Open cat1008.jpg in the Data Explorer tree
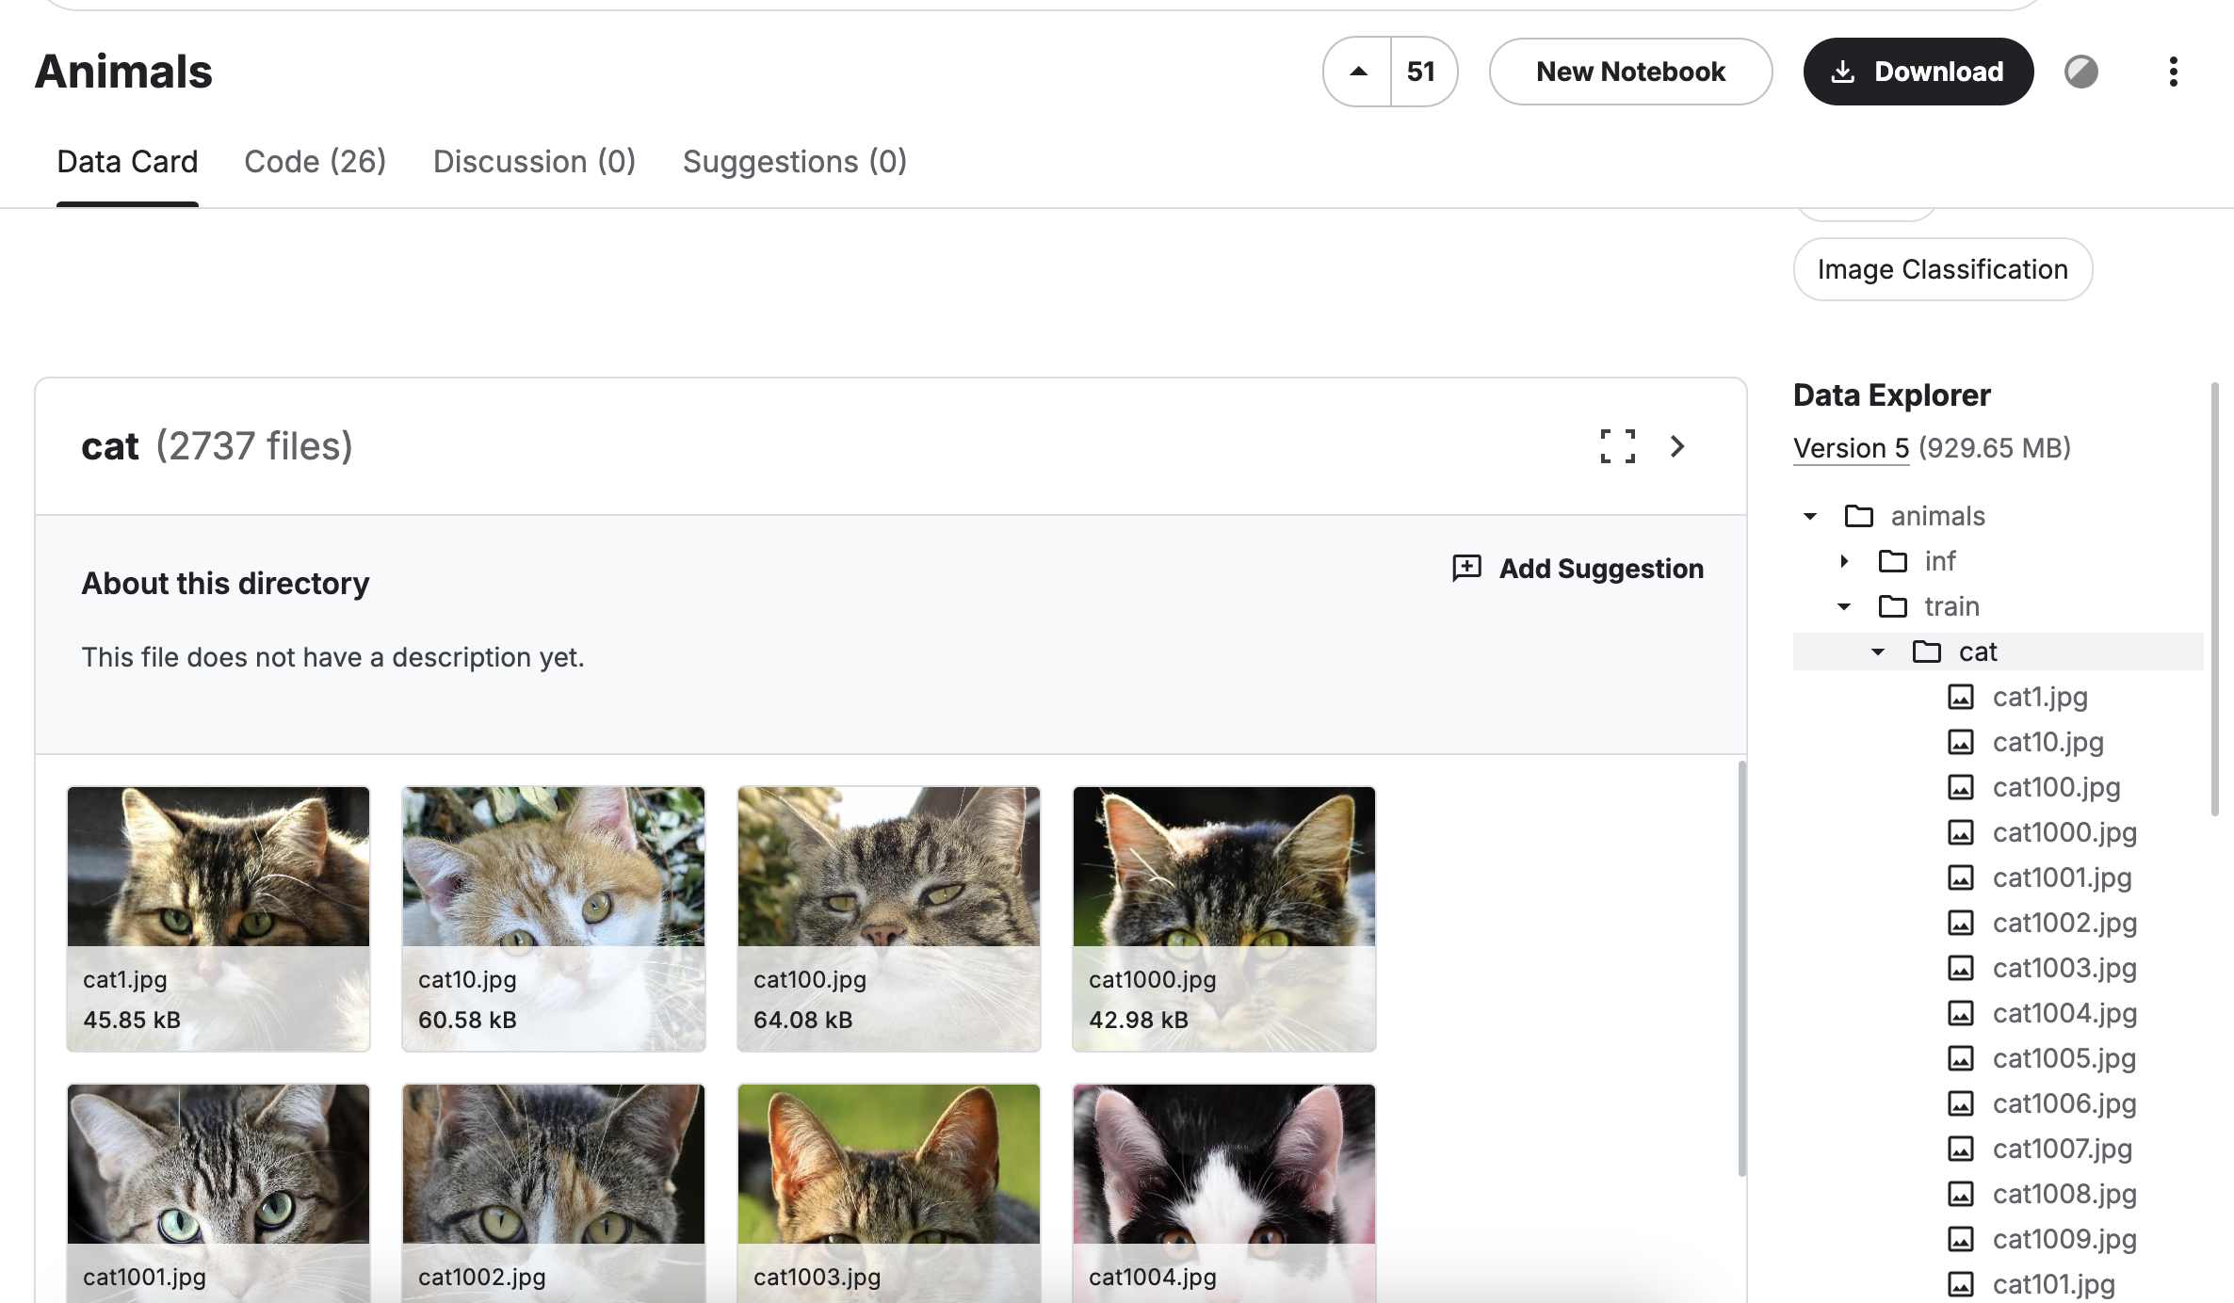The image size is (2234, 1303). point(2064,1194)
